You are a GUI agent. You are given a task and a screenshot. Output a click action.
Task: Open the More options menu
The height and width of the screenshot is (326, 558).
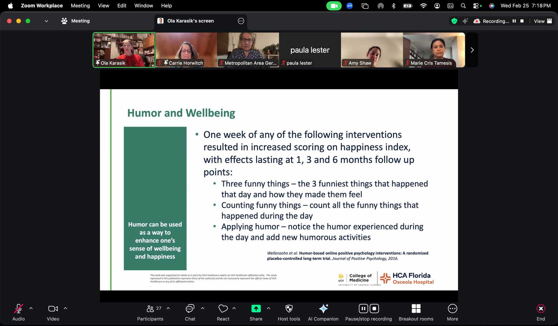(x=452, y=309)
